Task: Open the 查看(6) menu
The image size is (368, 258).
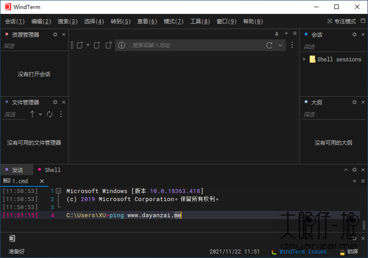Action: (147, 21)
